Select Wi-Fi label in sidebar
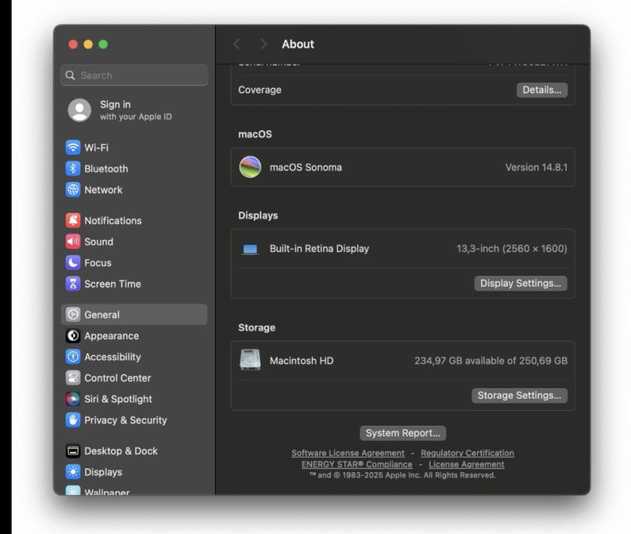Image resolution: width=631 pixels, height=534 pixels. coord(96,148)
